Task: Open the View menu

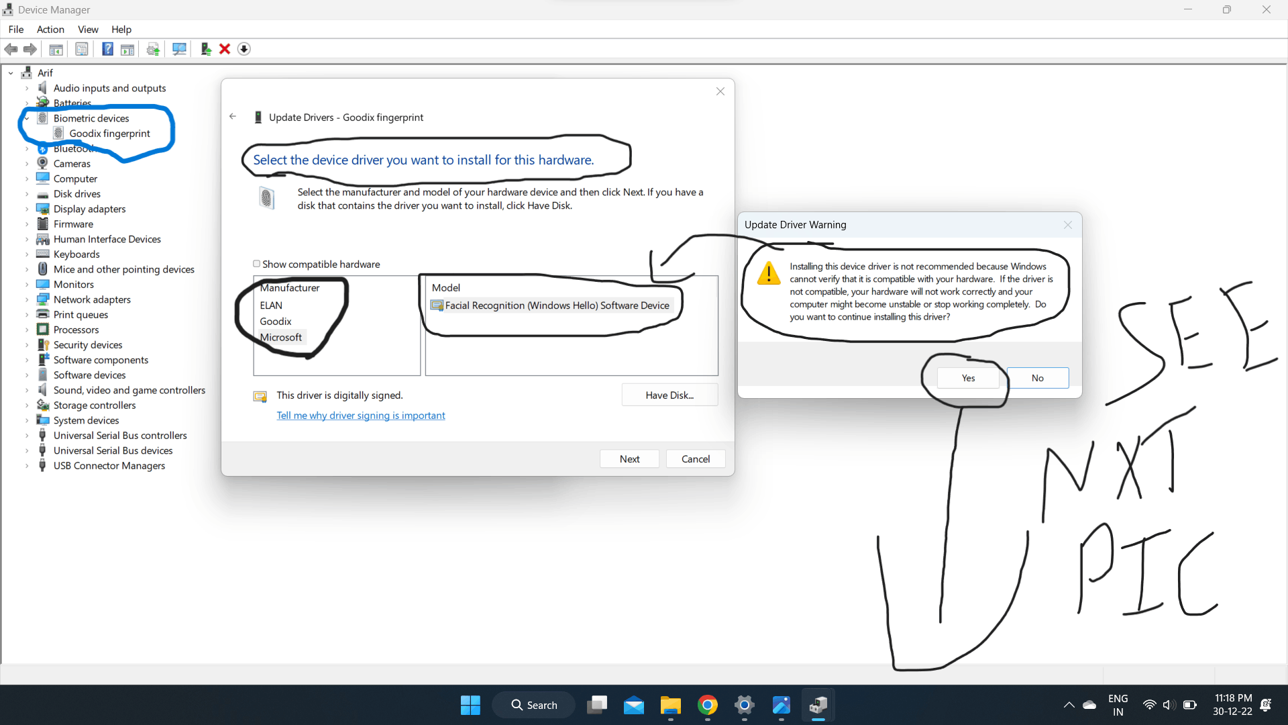Action: click(88, 30)
